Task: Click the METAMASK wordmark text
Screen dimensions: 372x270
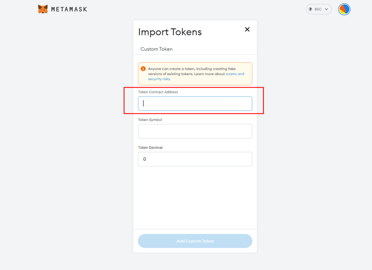Action: (x=69, y=9)
